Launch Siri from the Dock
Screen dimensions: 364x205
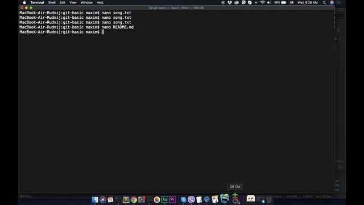tap(102, 200)
